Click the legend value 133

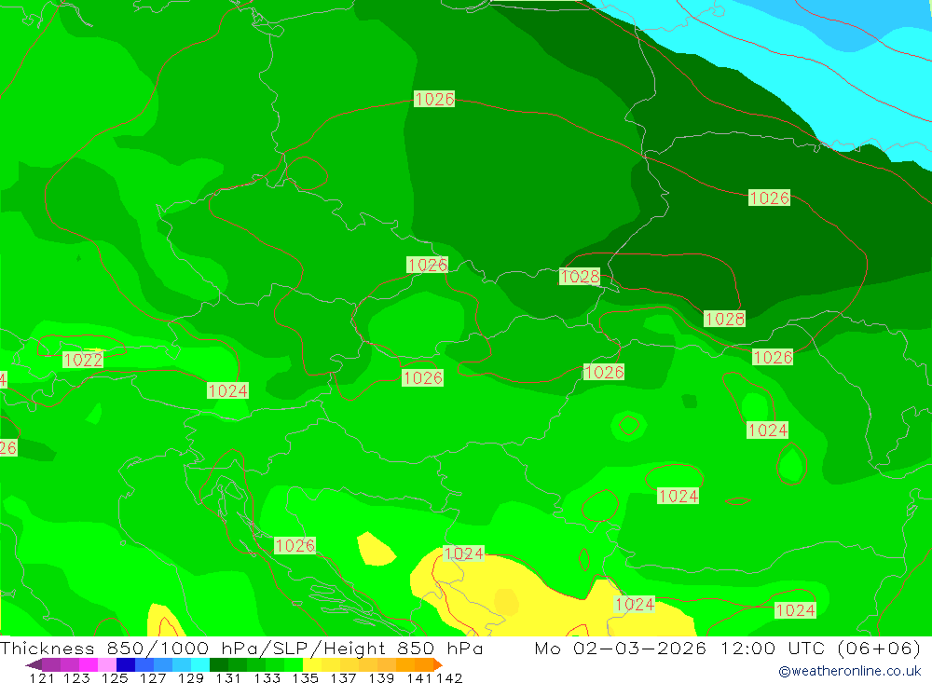pyautogui.click(x=267, y=677)
